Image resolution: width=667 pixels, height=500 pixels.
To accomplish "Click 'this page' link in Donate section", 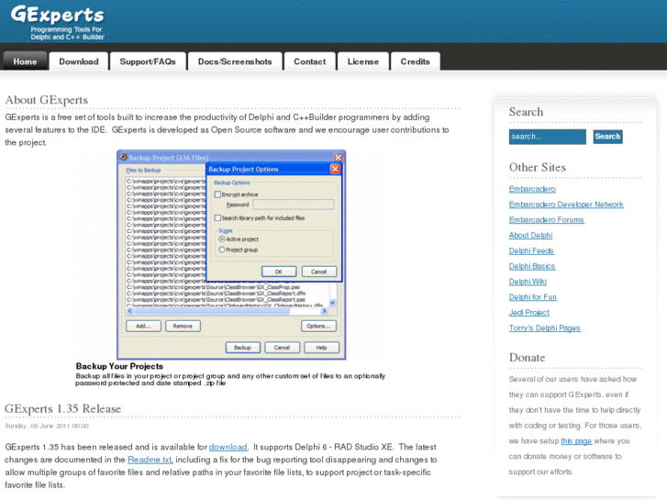I will [576, 441].
